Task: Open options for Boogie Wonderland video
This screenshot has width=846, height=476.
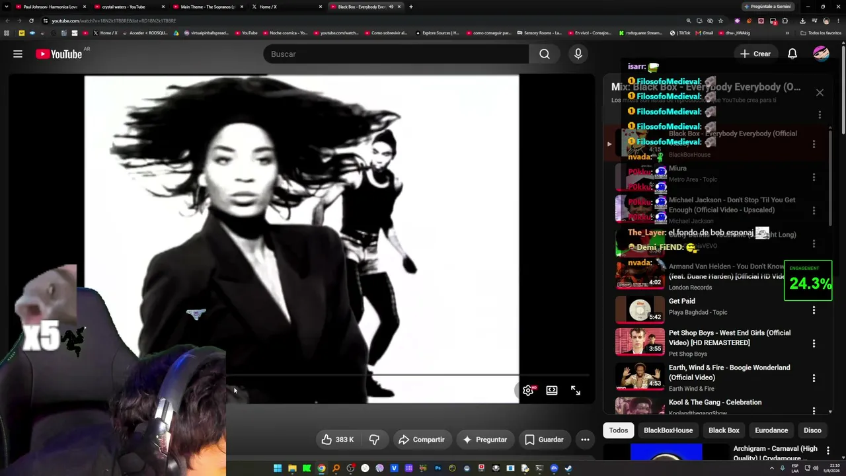Action: [814, 378]
